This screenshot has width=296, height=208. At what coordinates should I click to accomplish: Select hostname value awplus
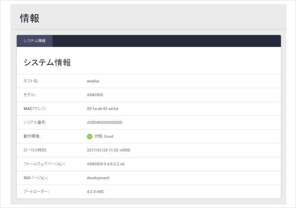pyautogui.click(x=93, y=81)
